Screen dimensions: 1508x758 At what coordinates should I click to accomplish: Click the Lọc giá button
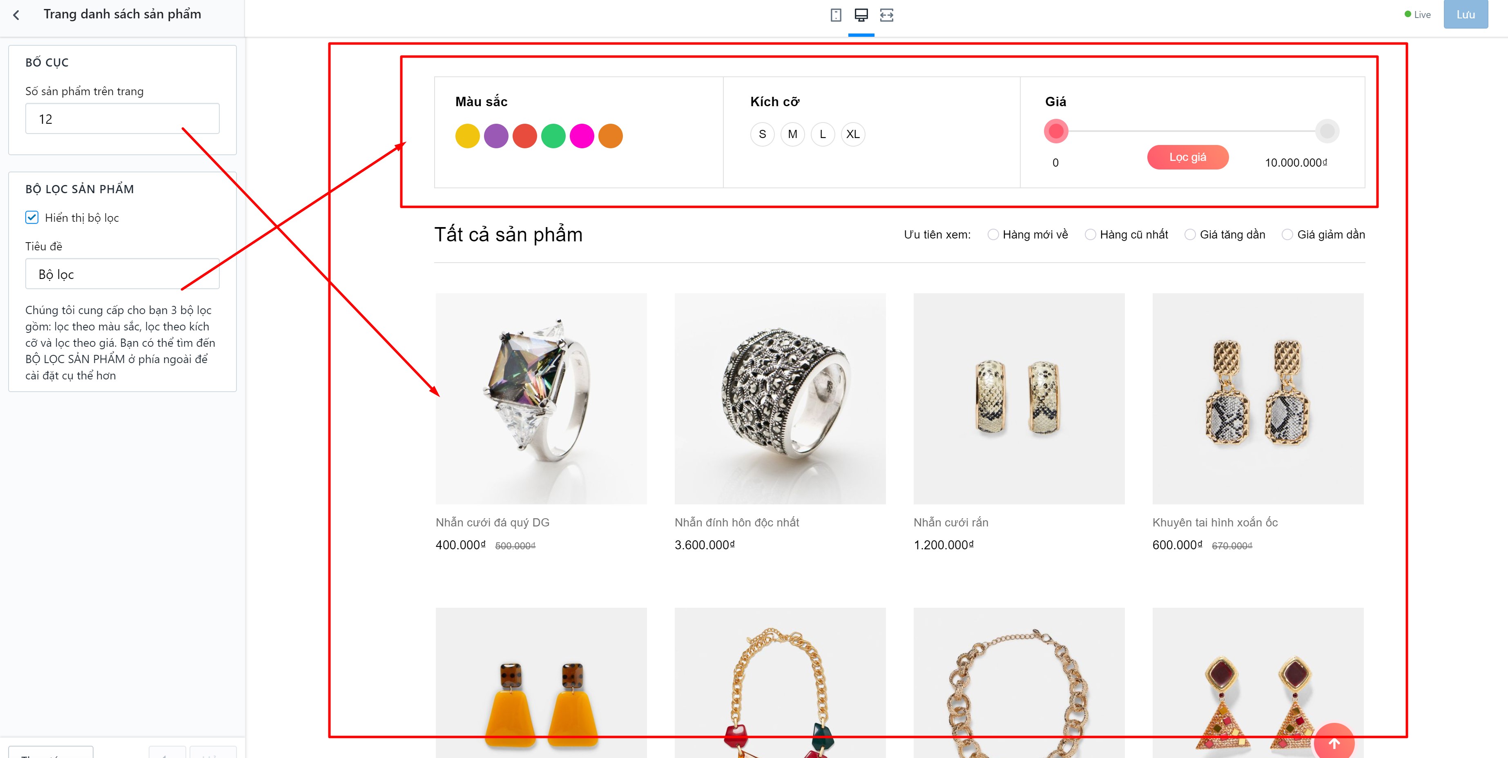pos(1188,157)
